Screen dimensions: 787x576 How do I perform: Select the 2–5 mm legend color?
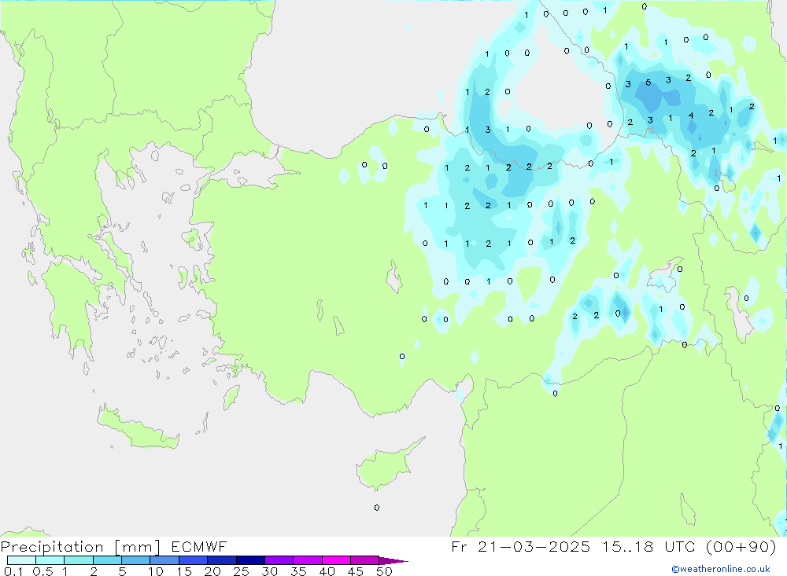click(x=107, y=560)
